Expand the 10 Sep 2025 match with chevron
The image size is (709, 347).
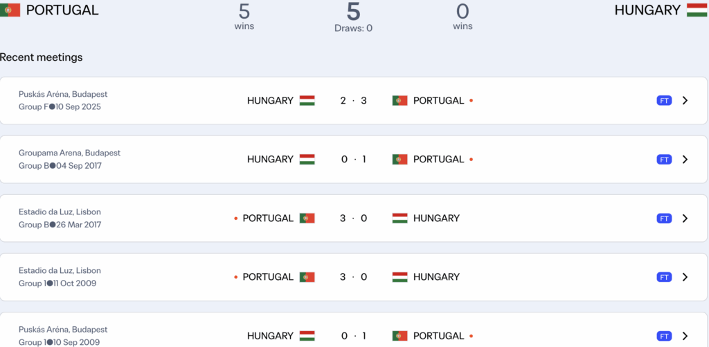pyautogui.click(x=685, y=101)
